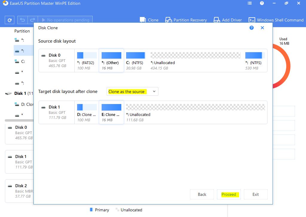
Task: Select the C: NTFS partition in the source disk
Action: pyautogui.click(x=135, y=61)
